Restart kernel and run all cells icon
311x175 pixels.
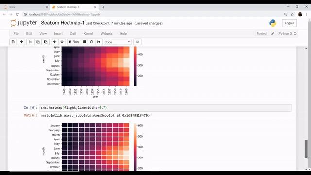pos(99,42)
